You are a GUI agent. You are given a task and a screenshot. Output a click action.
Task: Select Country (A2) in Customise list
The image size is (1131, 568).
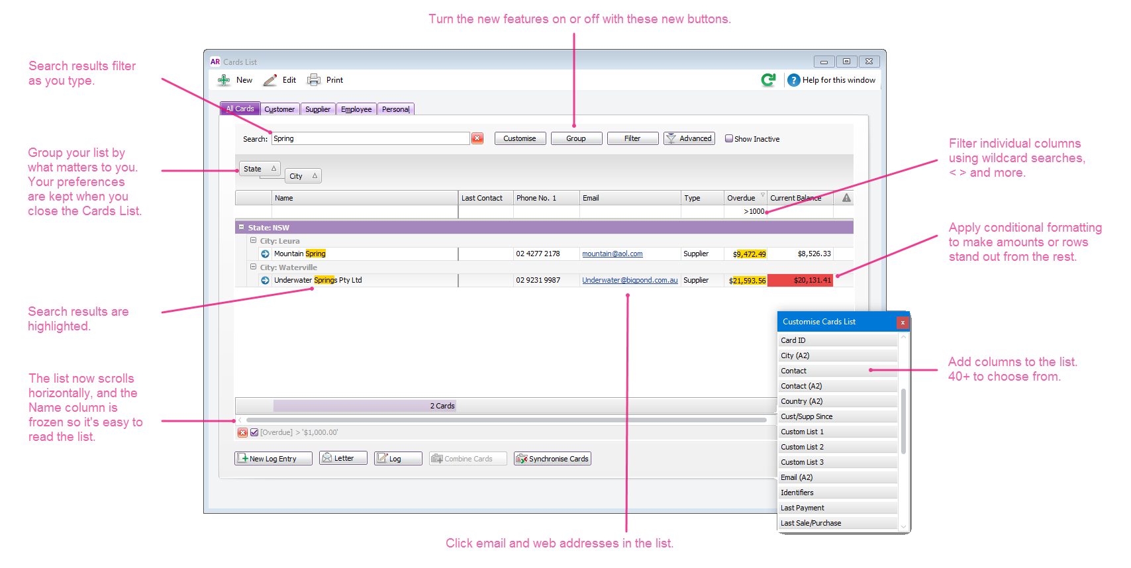coord(838,401)
